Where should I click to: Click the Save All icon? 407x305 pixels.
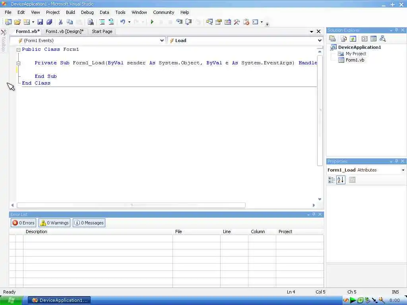(49, 22)
